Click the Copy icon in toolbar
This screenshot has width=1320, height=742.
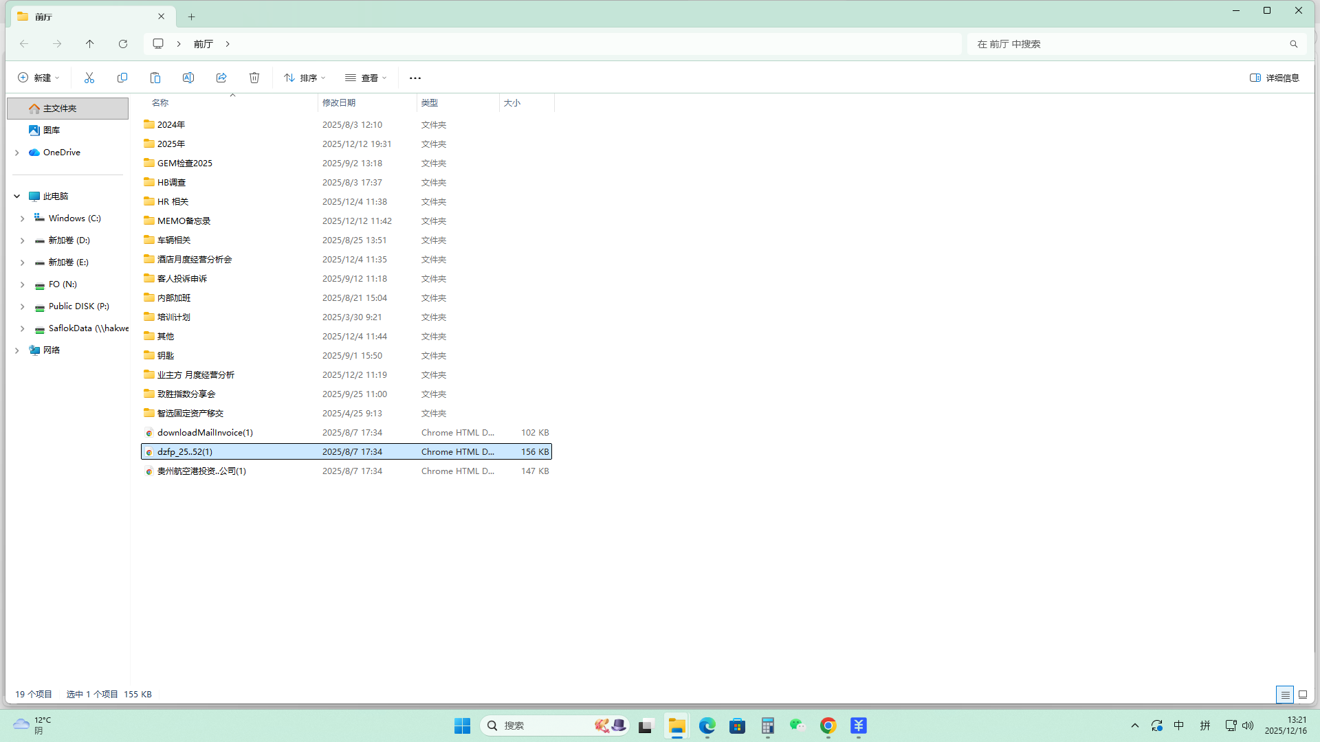122,78
